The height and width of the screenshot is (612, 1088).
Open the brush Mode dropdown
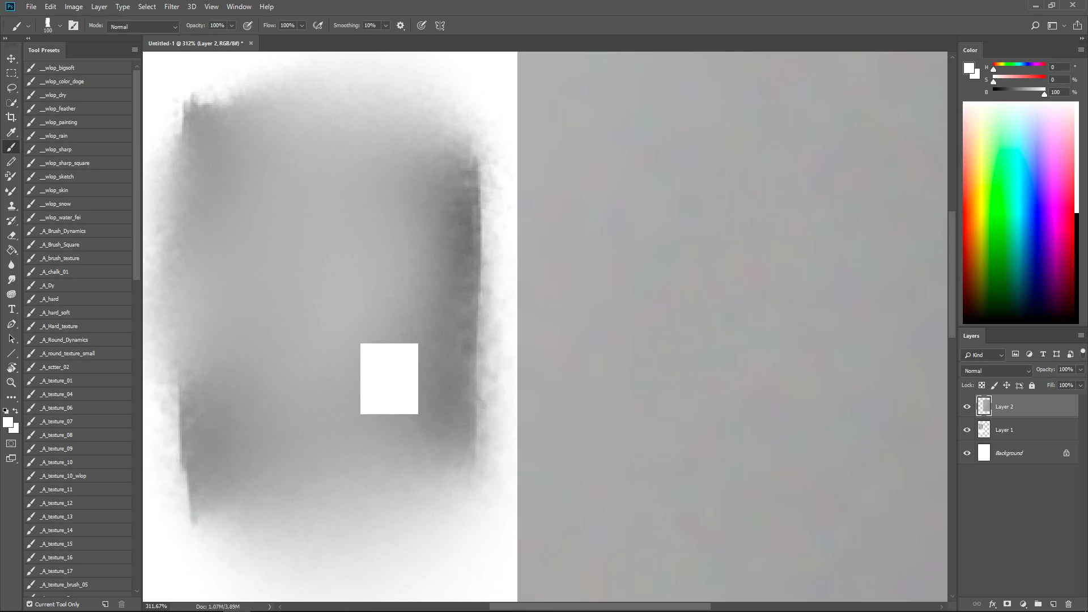coord(143,27)
